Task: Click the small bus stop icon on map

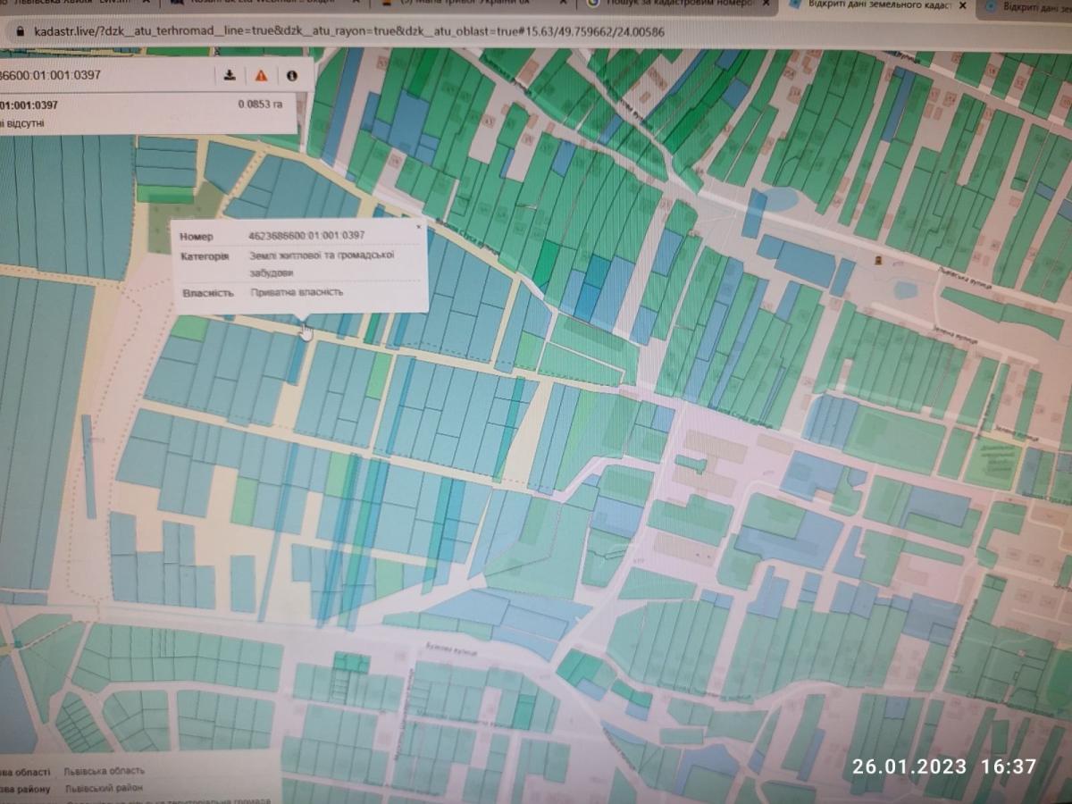Action: (x=878, y=260)
